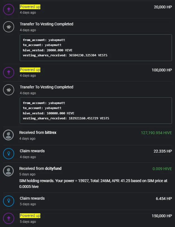
Task: Click the SIM holding rewards memo text
Action: 93,183
